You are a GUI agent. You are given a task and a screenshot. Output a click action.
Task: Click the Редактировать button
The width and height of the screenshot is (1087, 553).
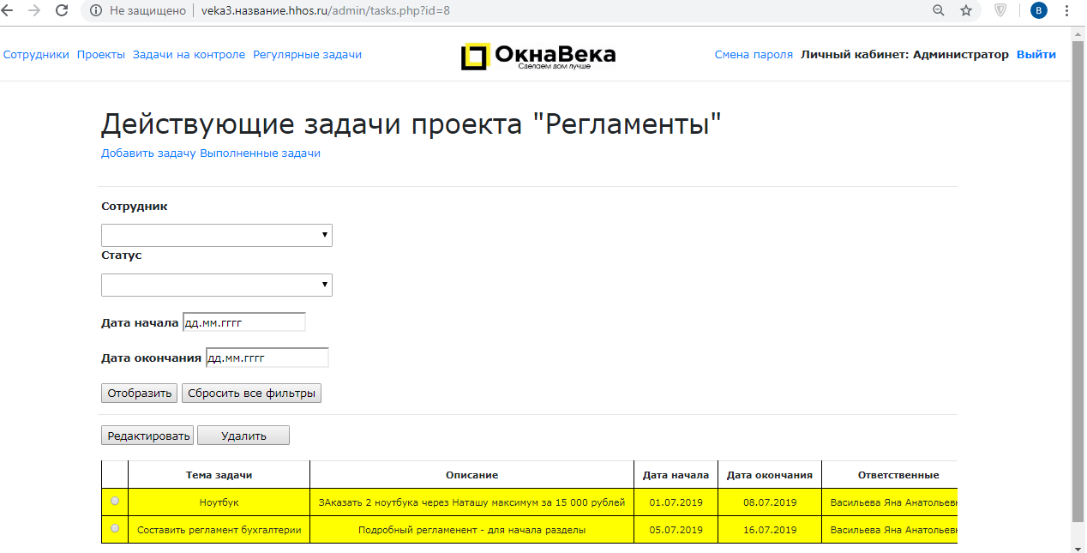(147, 436)
